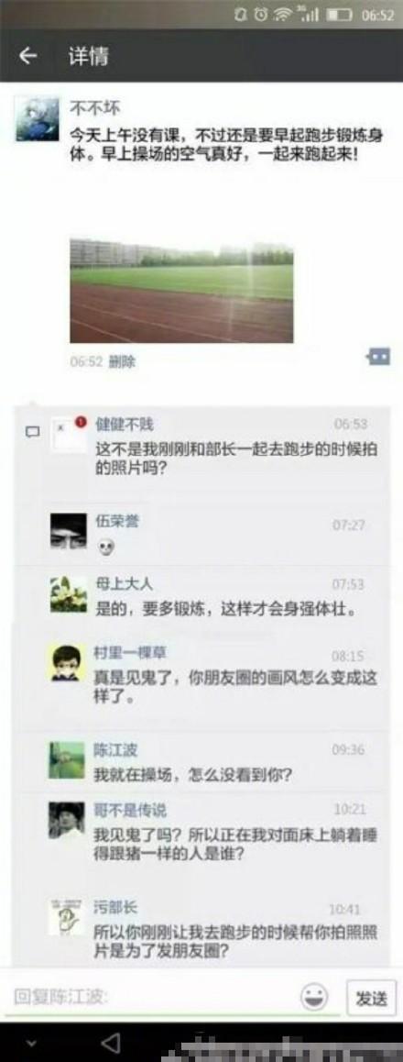The height and width of the screenshot is (1062, 403).
Task: Open the 哥不是传说 avatar
Action: coord(67,820)
